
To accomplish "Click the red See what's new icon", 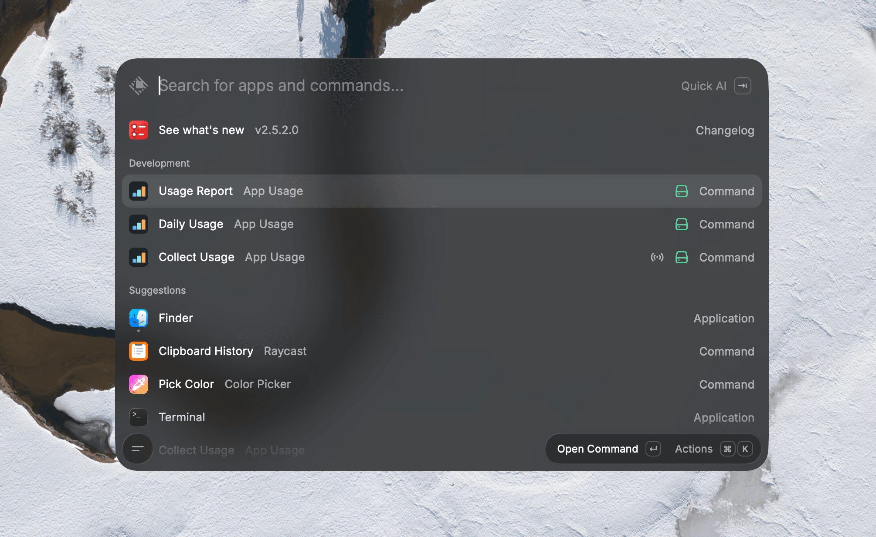I will tap(139, 130).
